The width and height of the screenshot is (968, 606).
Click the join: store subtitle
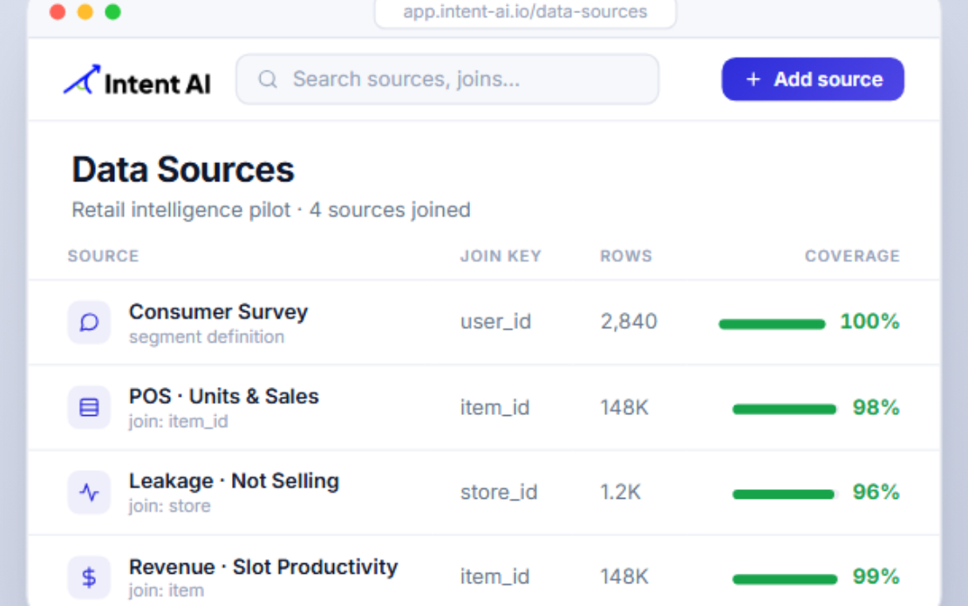[170, 506]
